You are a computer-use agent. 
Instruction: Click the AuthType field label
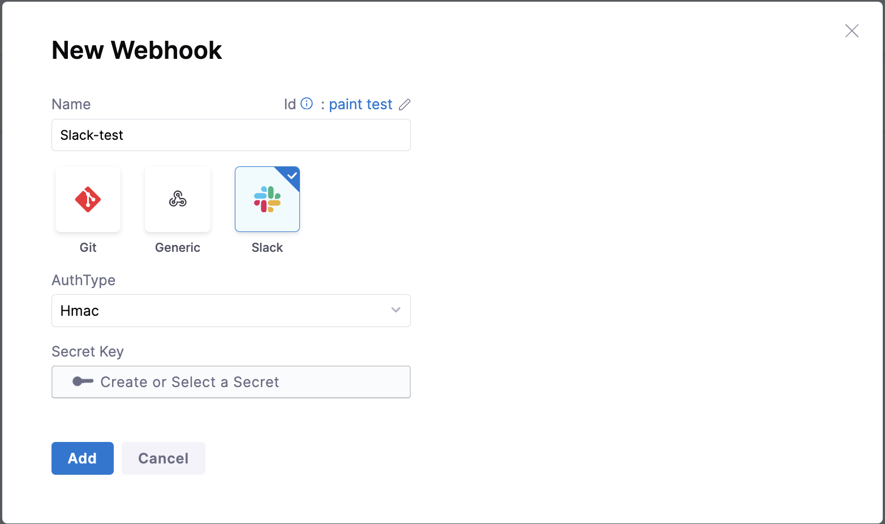[x=84, y=281]
